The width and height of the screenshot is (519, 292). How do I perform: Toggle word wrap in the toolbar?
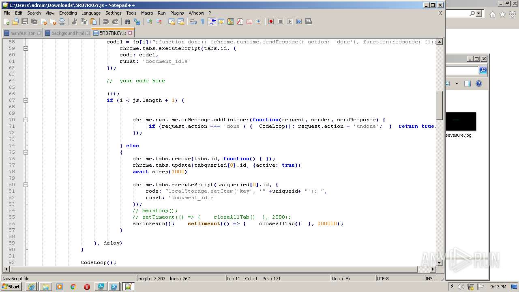tap(193, 21)
